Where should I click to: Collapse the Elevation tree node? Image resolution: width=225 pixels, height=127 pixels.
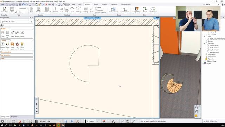(205, 43)
